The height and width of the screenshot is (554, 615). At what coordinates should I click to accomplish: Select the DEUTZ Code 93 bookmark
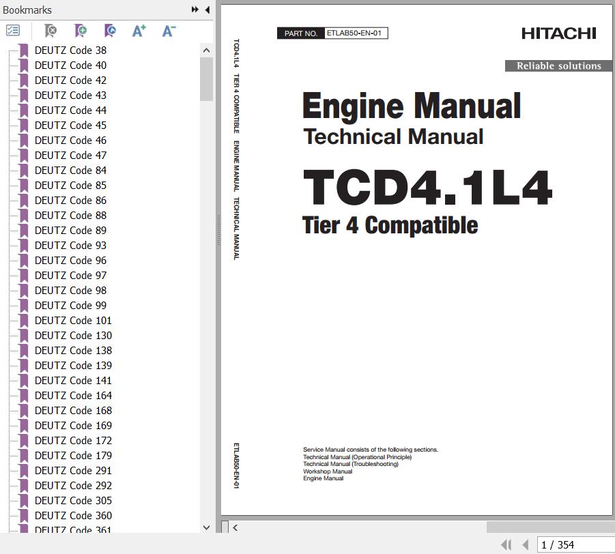[70, 246]
